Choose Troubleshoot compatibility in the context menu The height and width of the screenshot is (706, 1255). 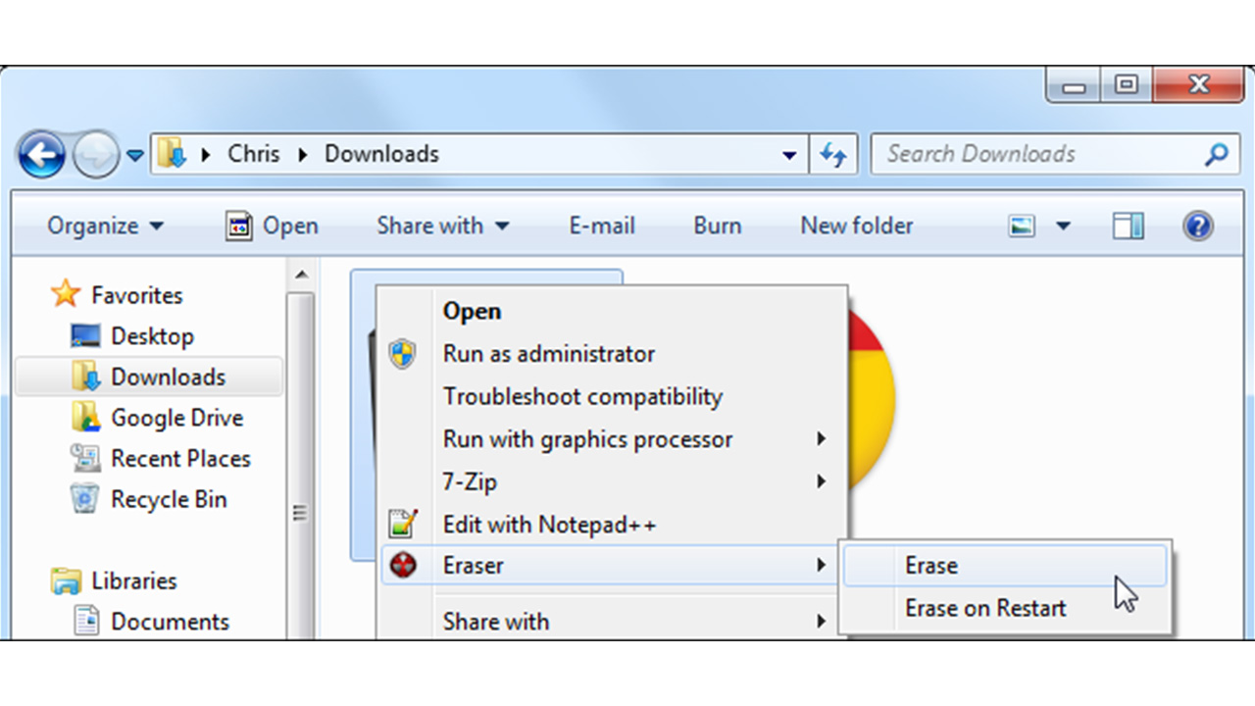point(582,396)
